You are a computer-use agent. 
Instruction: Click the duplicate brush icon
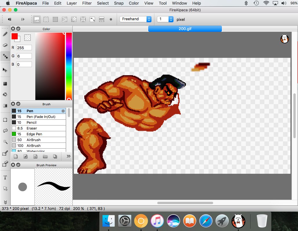coord(55,156)
